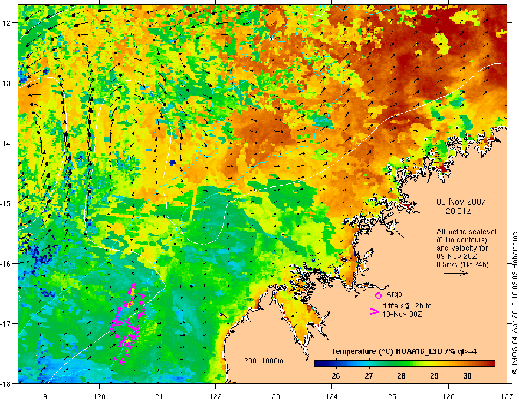The width and height of the screenshot is (519, 401).
Task: Click the 'Argo' legend label
Action: pyautogui.click(x=394, y=294)
